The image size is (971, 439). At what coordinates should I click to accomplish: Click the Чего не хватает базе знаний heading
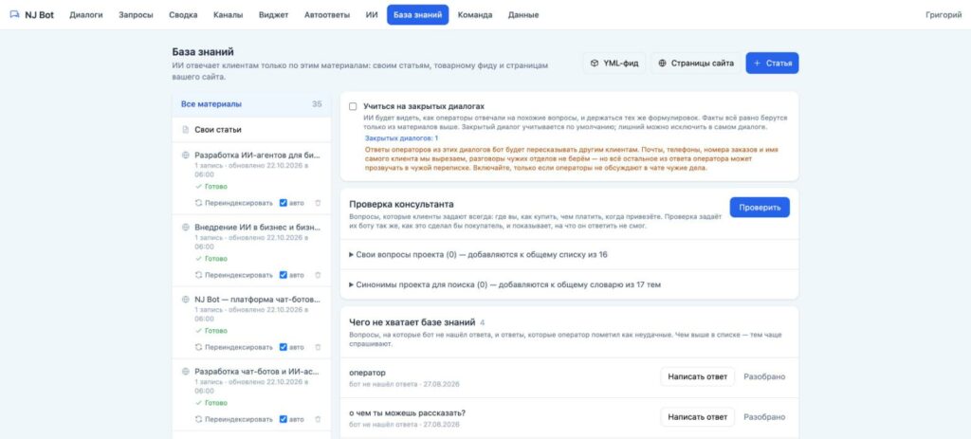(412, 322)
